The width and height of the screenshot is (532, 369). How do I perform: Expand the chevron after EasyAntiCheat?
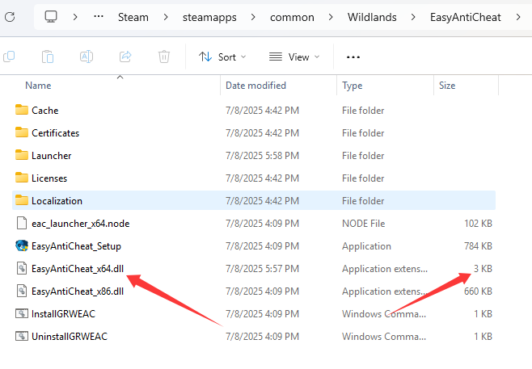point(518,17)
